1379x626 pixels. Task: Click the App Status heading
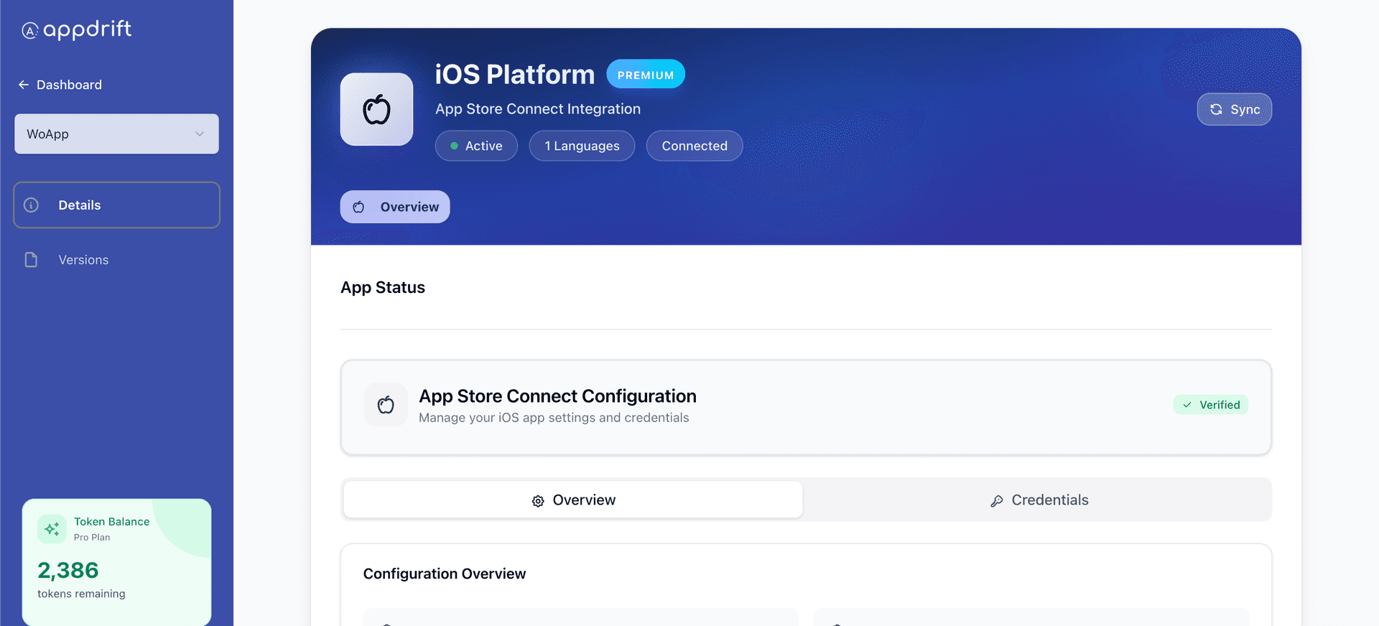383,288
